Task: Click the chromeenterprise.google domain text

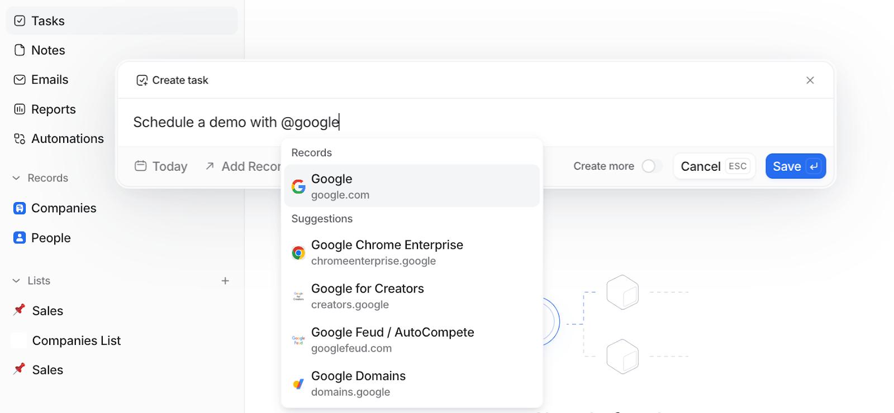Action: pyautogui.click(x=374, y=261)
